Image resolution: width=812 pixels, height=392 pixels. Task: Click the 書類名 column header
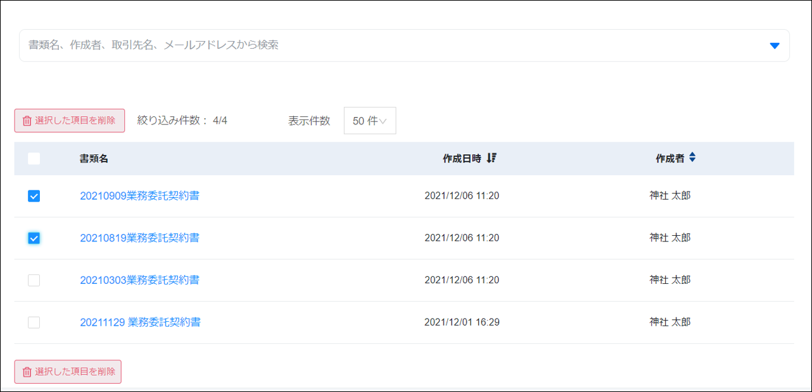tap(94, 159)
